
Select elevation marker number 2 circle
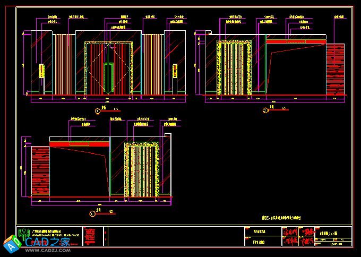tap(265, 110)
